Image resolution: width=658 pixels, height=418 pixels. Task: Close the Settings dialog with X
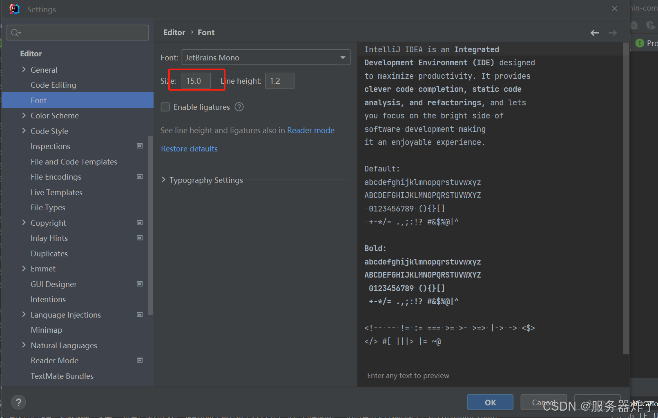click(x=615, y=9)
